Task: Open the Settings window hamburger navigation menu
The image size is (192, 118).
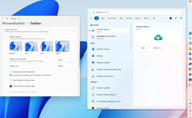Action: 7,18
